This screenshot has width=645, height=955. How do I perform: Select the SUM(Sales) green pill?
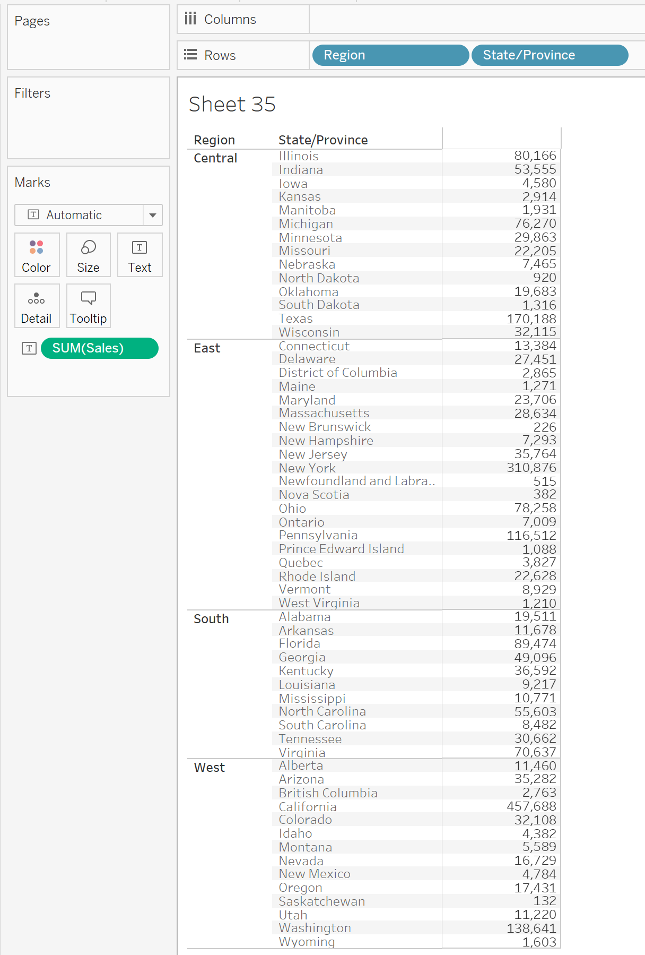(x=100, y=348)
